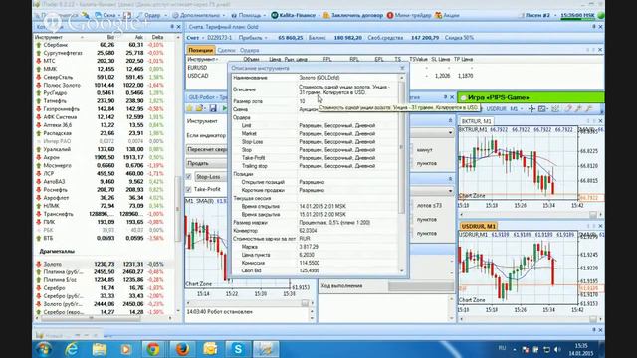
Task: Open Skype from taskbar
Action: coord(238,349)
